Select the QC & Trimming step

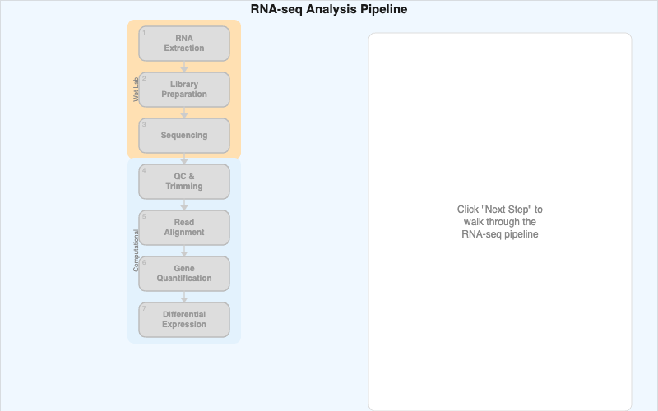pyautogui.click(x=184, y=182)
